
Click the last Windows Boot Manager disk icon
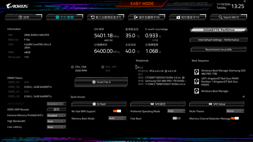pos(197,91)
